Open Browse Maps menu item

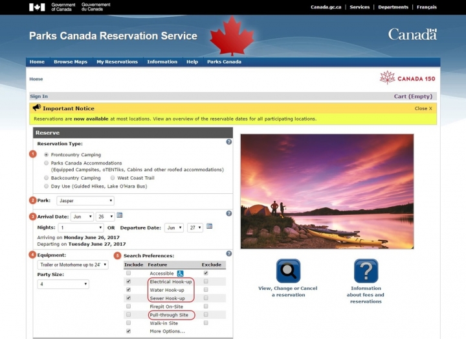pos(71,62)
